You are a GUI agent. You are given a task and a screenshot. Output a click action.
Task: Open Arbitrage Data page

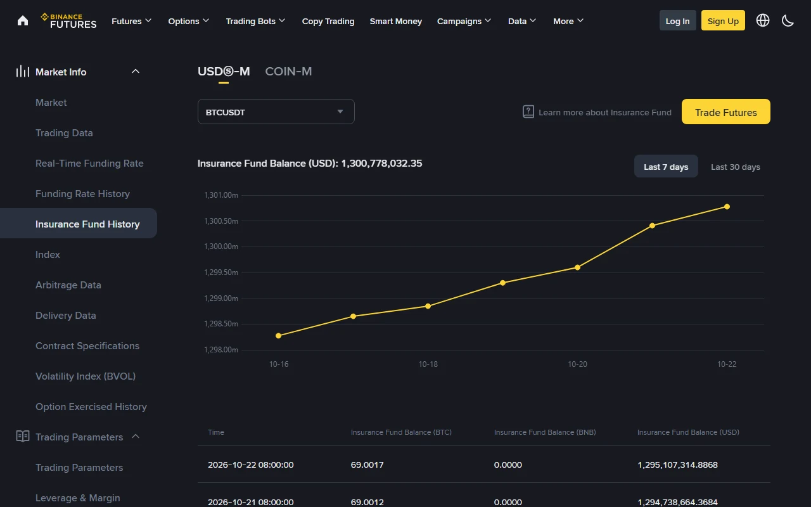68,285
